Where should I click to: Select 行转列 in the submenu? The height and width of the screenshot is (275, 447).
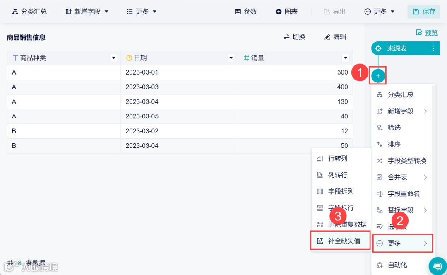(341, 158)
